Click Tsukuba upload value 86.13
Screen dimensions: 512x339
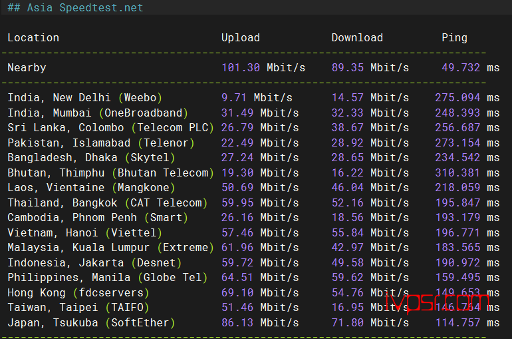click(x=237, y=322)
